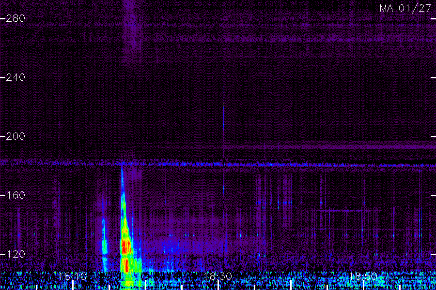
Task: Click the red burst peak near 120
Action: 126,247
